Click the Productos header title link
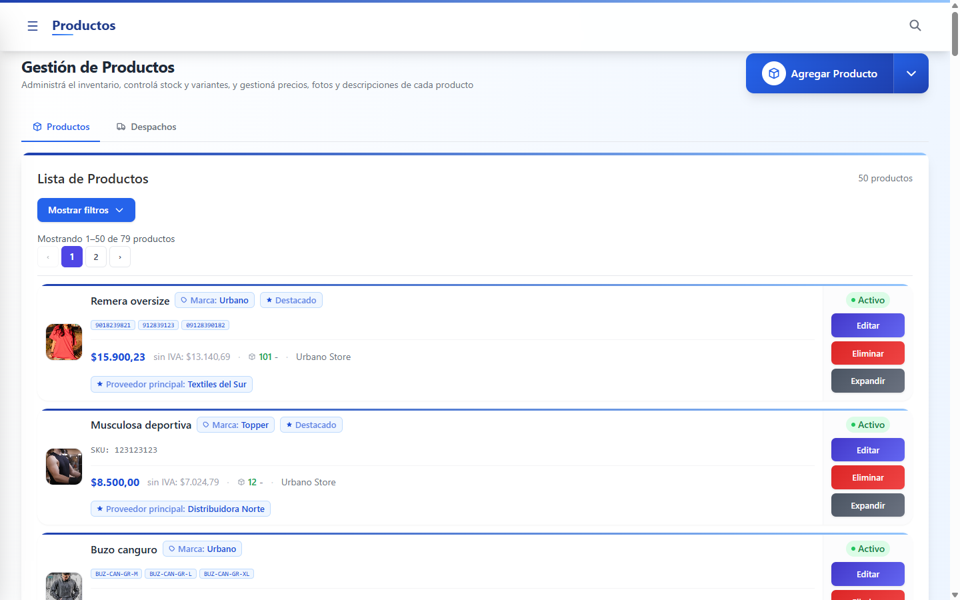The height and width of the screenshot is (600, 960). click(x=84, y=25)
